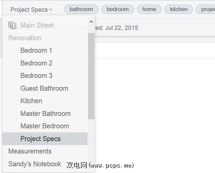215x173 pixels.
Task: Select the home tag
Action: (x=149, y=9)
